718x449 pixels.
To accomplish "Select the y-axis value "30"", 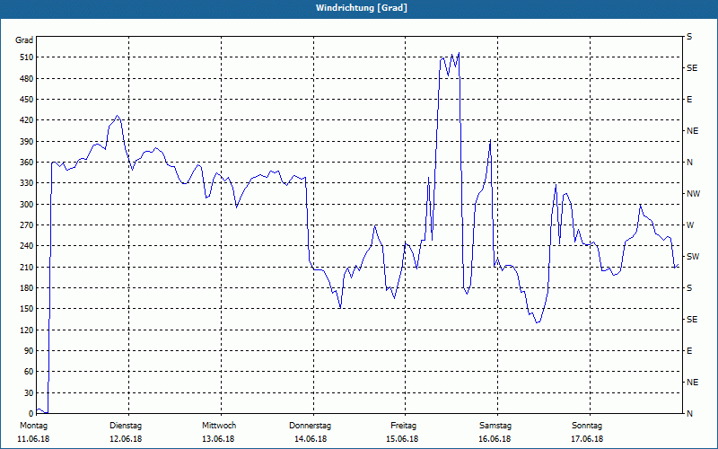I will pyautogui.click(x=29, y=392).
